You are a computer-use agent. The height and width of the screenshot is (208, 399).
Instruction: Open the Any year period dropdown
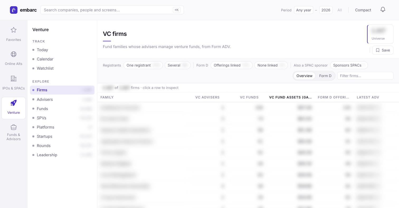coord(303,10)
